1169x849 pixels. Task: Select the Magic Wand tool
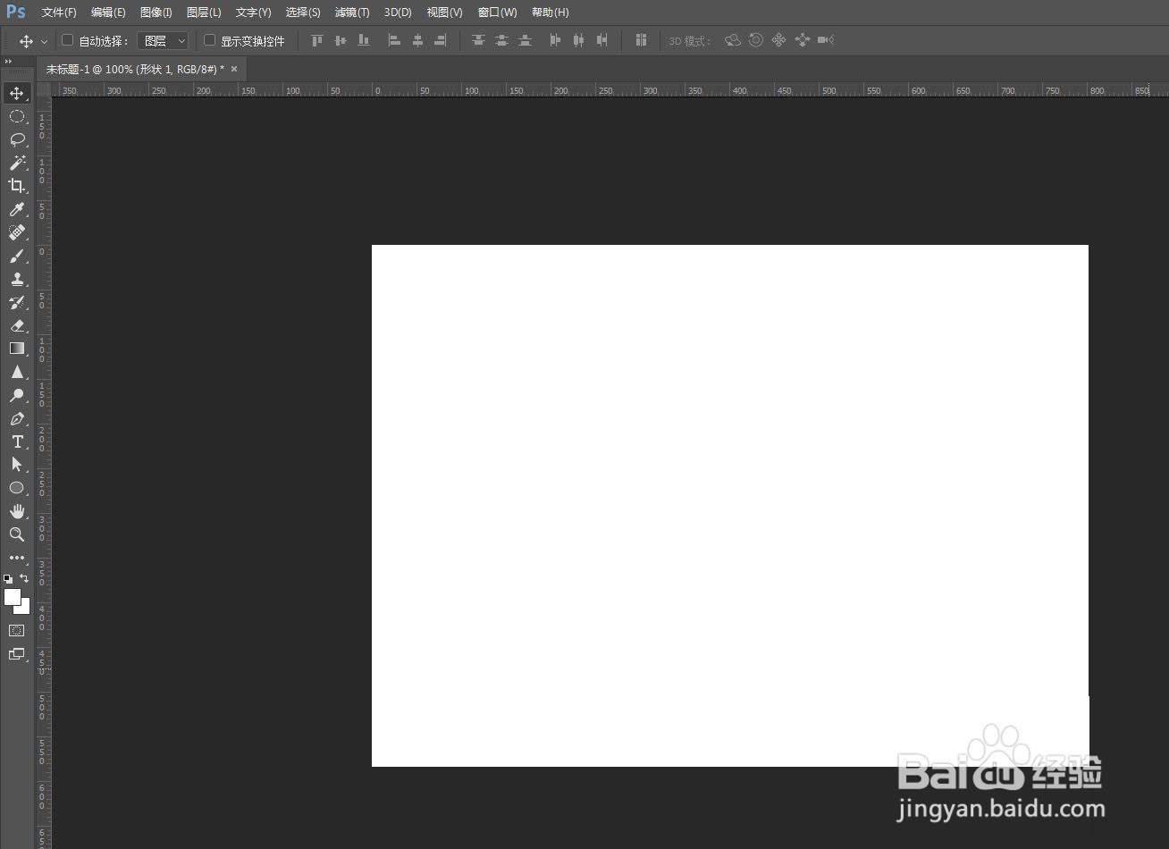pos(17,163)
